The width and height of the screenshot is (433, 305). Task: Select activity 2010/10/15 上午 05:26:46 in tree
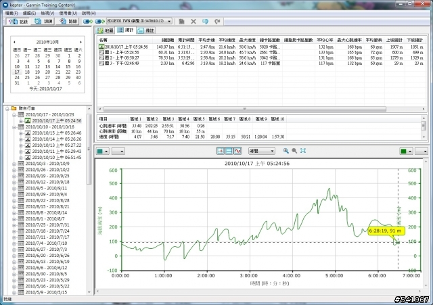coord(57,133)
